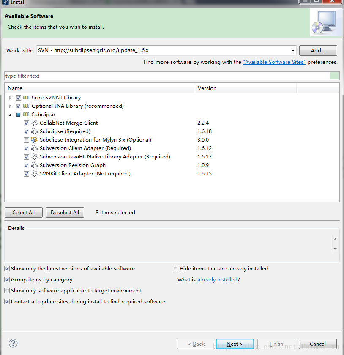Screen dimensions: 344x355
Task: Click the Subversion Client Adapter feature icon
Action: tap(34, 148)
